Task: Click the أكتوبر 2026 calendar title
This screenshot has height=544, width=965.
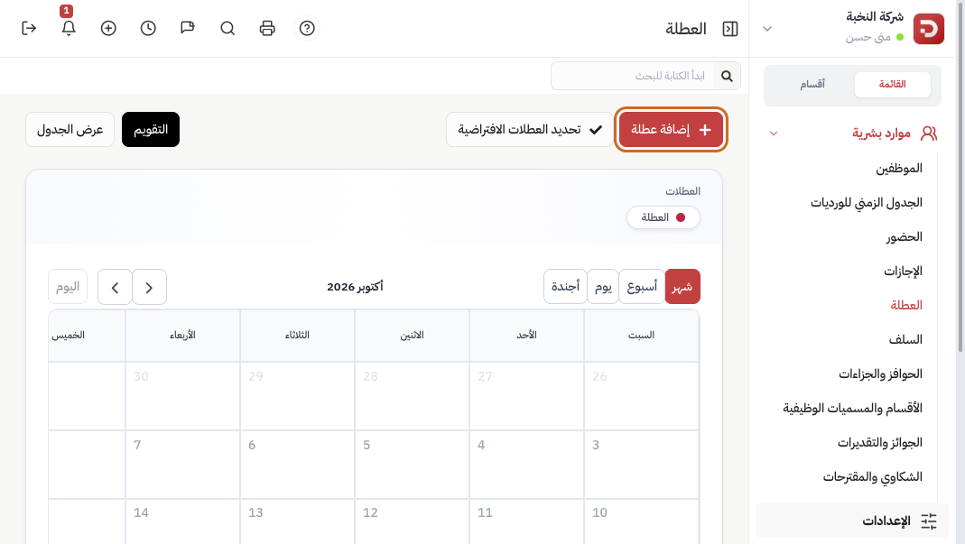Action: [355, 287]
